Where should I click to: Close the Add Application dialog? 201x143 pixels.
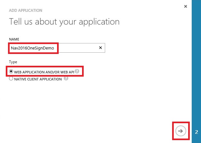pos(186,6)
